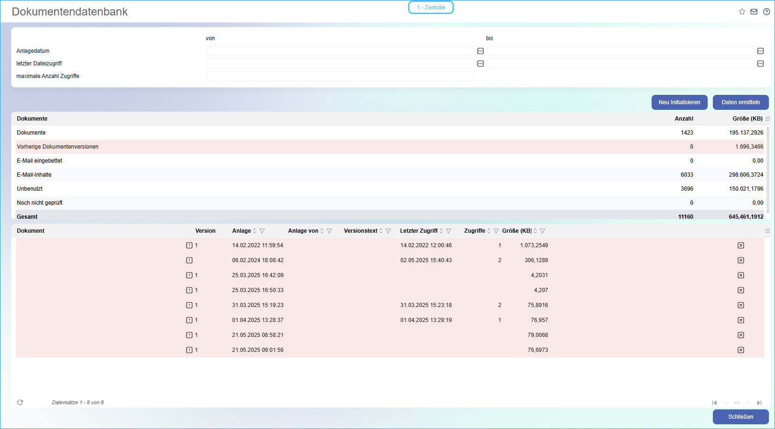Screen dimensions: 775x429
Task: Open date picker for letzter Dateizugriff bis
Action: (761, 64)
